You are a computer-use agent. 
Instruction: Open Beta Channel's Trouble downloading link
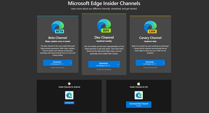pos(58,68)
